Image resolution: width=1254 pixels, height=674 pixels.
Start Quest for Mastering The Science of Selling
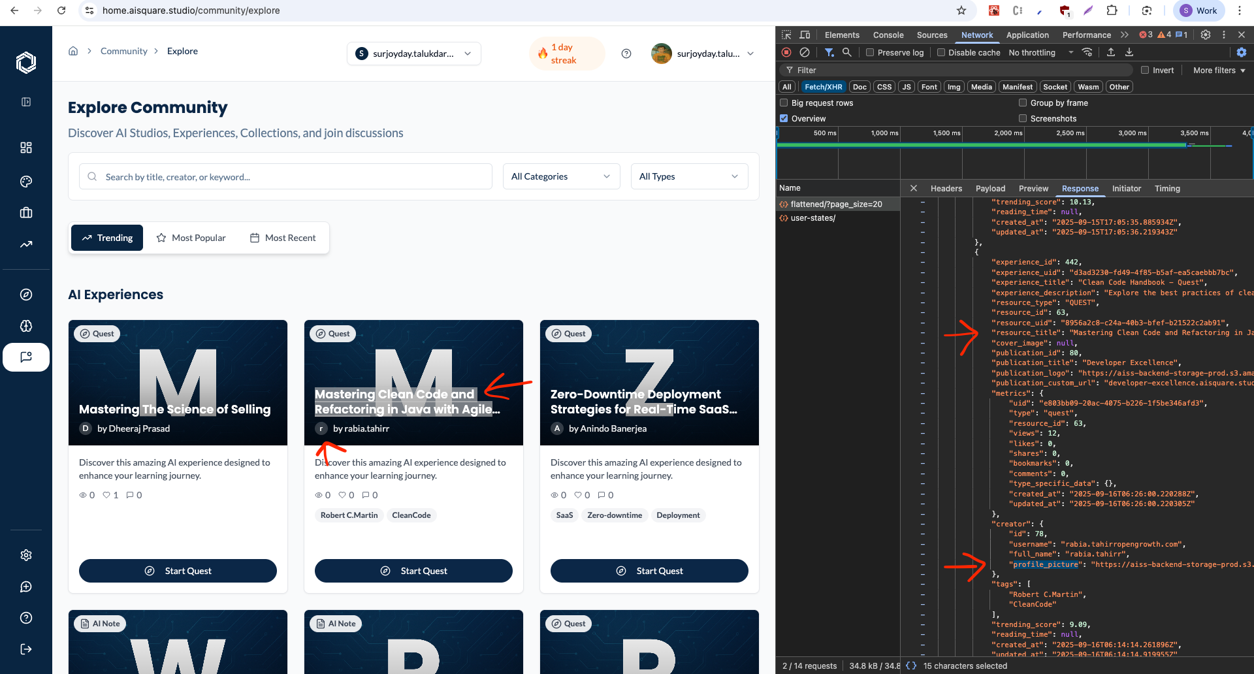(x=178, y=571)
